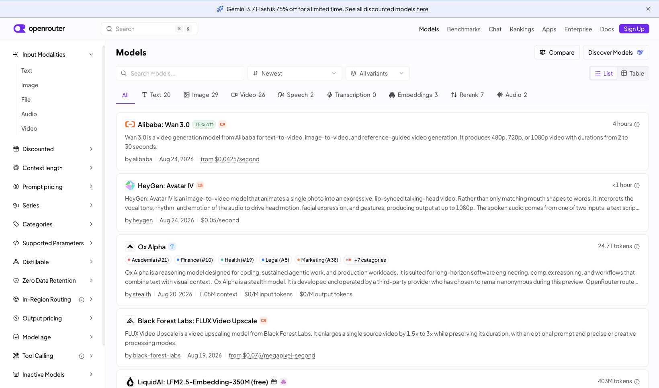Expand the Discounted filter section
The image size is (659, 388).
53,149
